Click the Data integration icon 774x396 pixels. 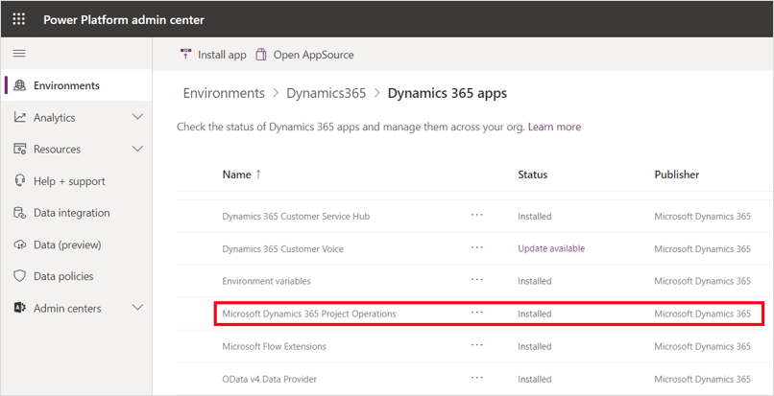pos(20,213)
